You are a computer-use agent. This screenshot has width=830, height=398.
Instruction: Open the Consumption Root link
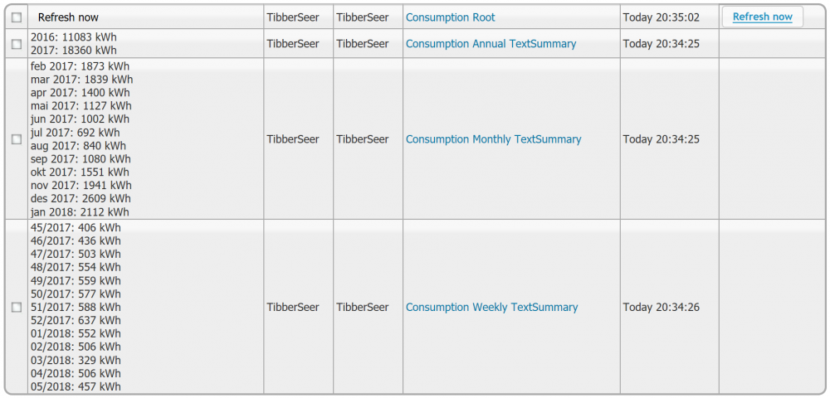(450, 17)
